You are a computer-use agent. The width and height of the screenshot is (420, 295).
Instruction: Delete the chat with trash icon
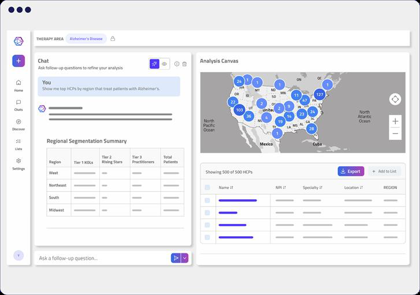coord(184,64)
